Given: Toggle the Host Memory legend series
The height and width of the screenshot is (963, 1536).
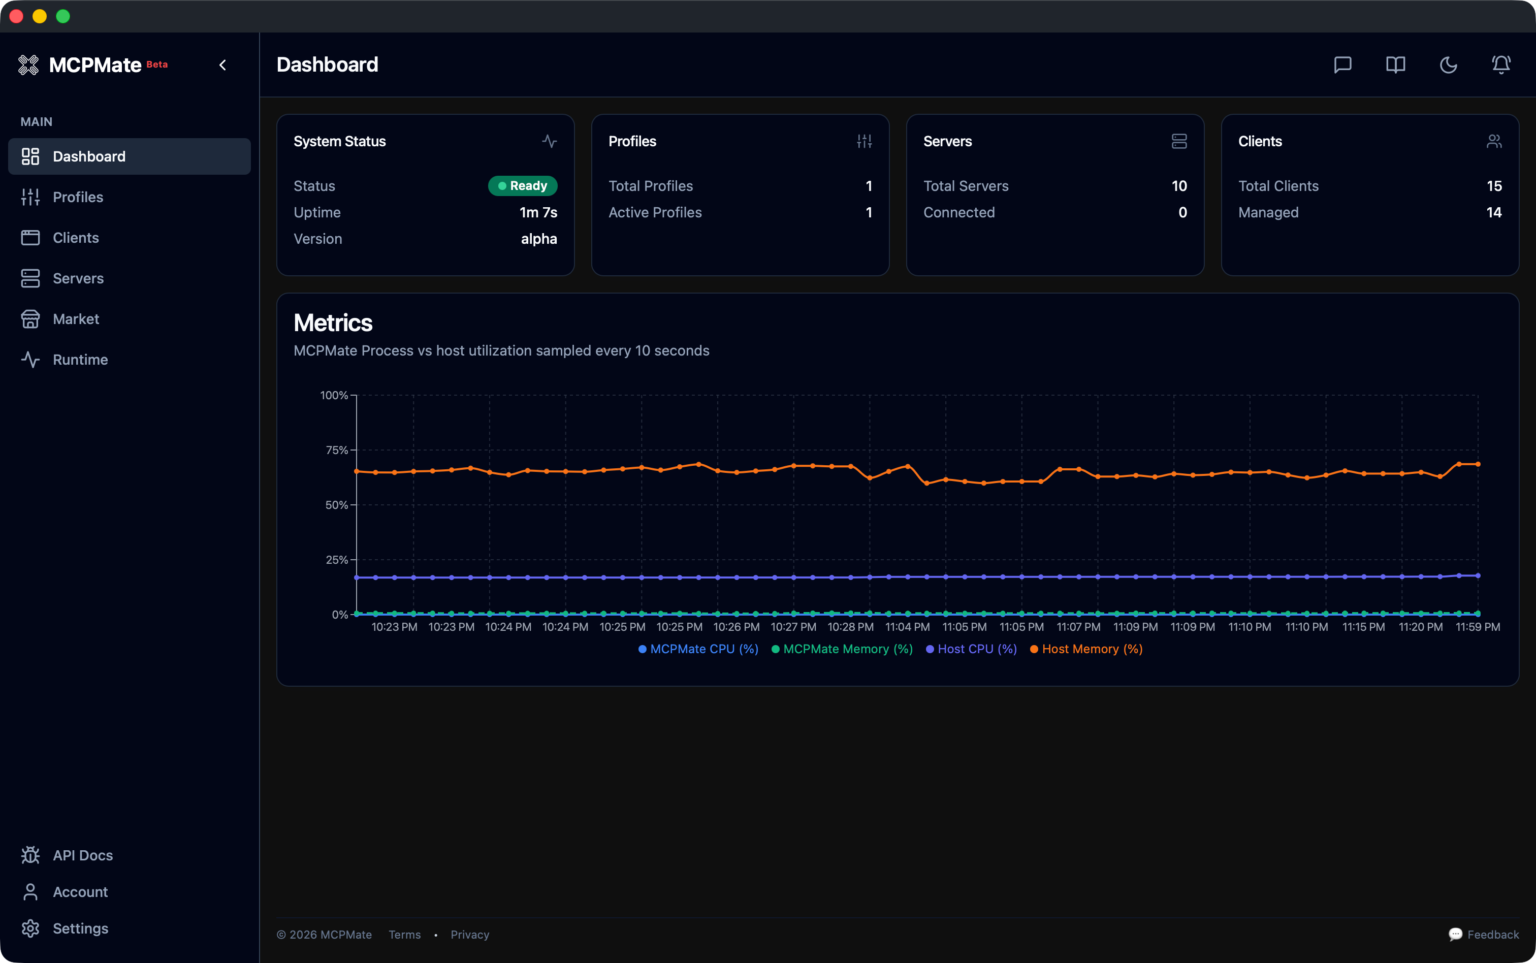Looking at the screenshot, I should pyautogui.click(x=1086, y=649).
